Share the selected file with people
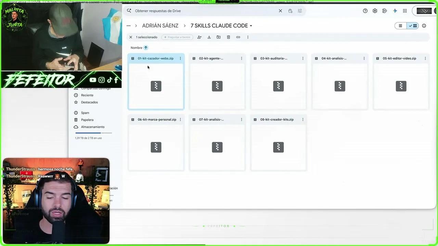Viewport: 438px width, 246px height. (x=199, y=37)
